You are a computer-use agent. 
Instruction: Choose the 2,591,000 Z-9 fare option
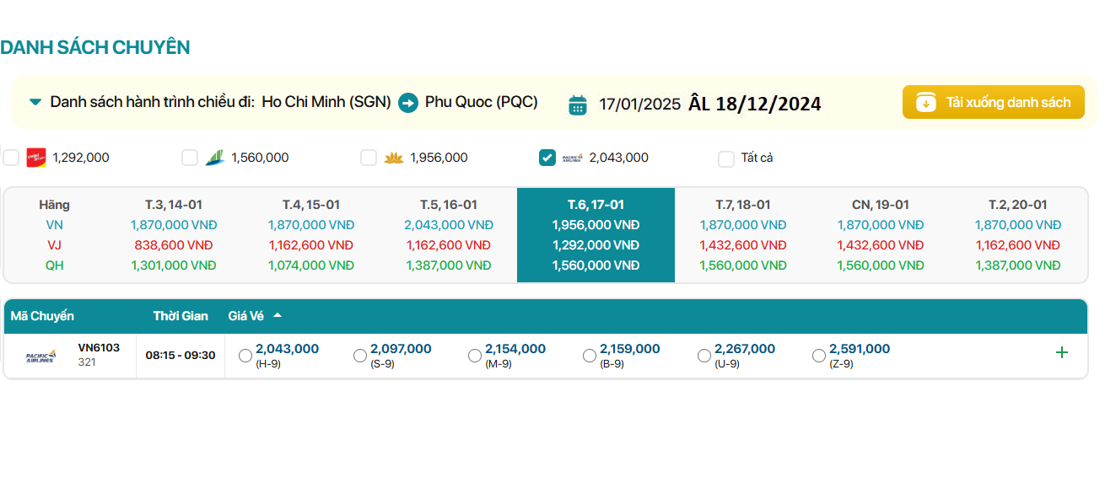[818, 356]
